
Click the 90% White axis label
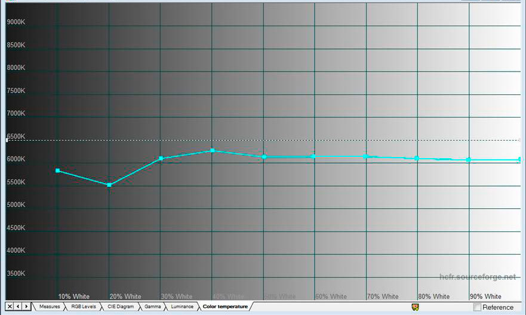pyautogui.click(x=485, y=297)
